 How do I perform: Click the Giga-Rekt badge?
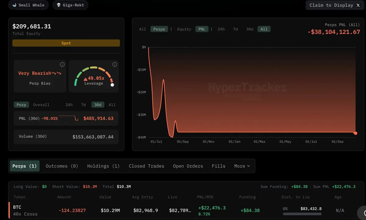click(70, 5)
